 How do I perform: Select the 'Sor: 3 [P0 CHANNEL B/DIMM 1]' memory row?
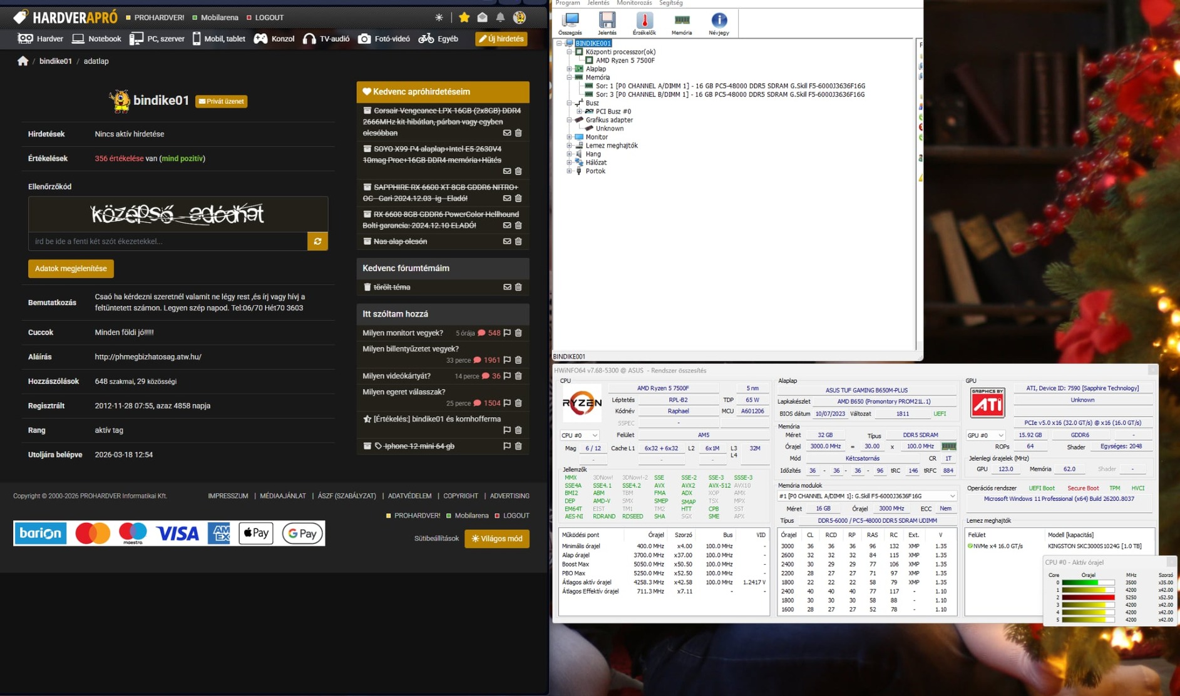[x=730, y=94]
